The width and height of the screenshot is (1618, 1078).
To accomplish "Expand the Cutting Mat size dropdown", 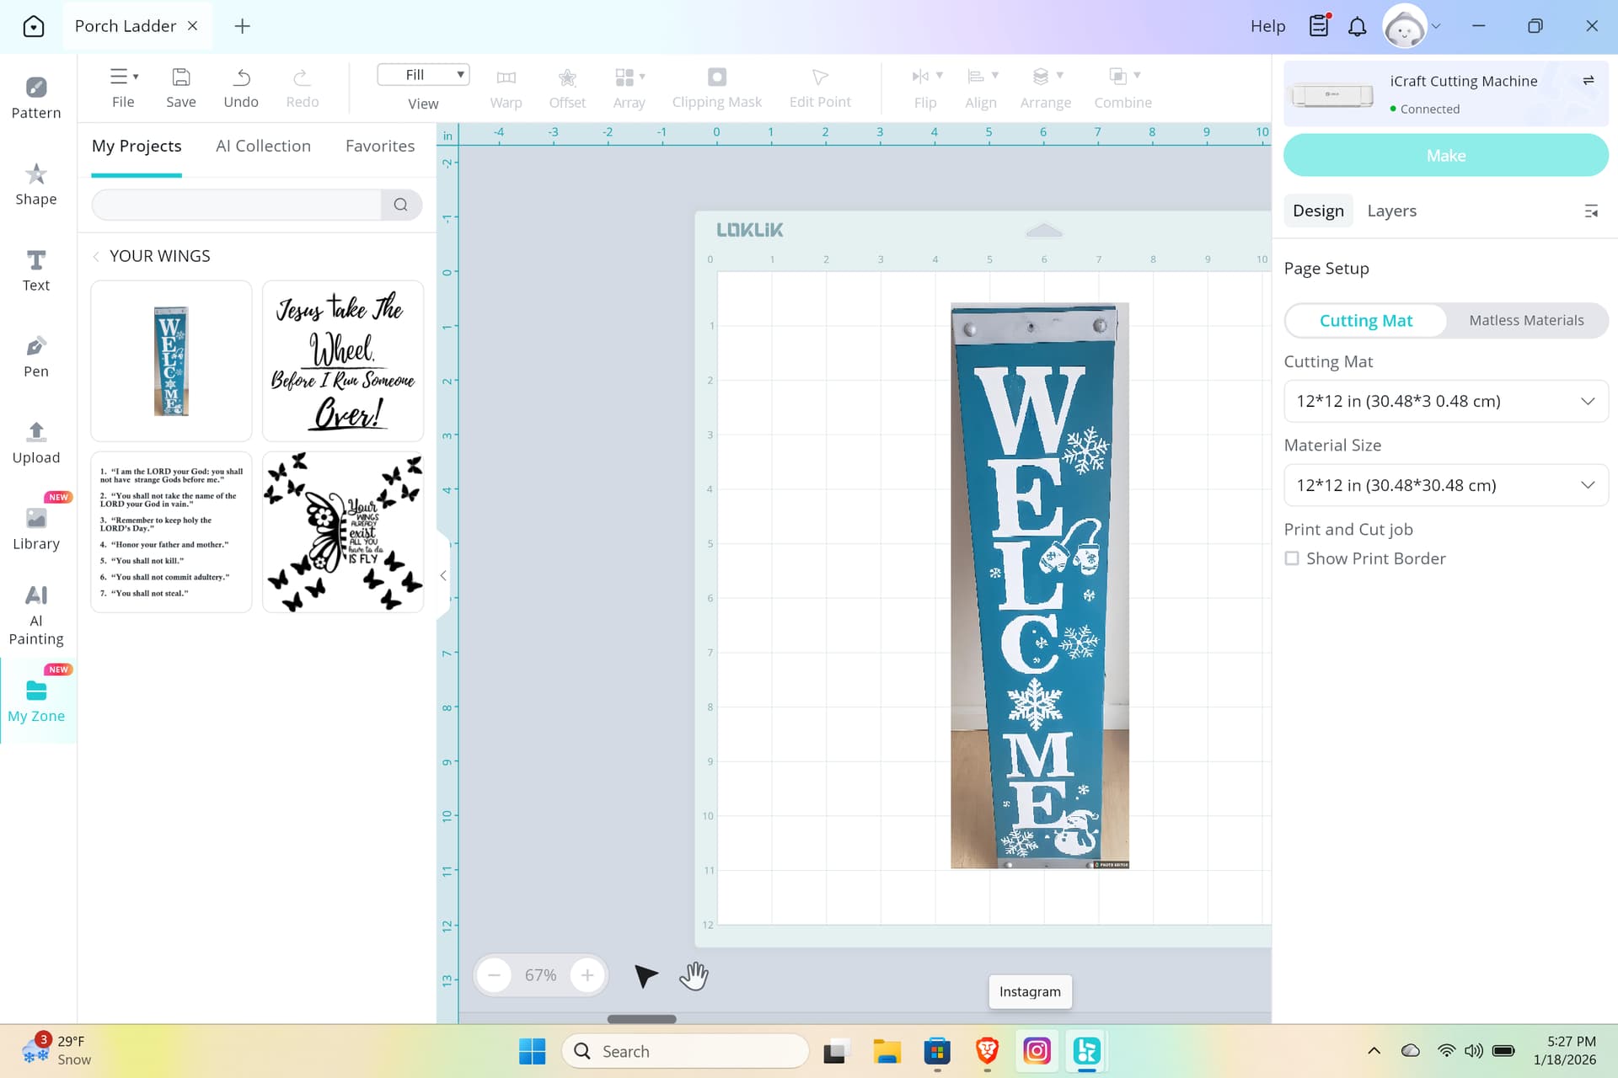I will click(x=1445, y=401).
